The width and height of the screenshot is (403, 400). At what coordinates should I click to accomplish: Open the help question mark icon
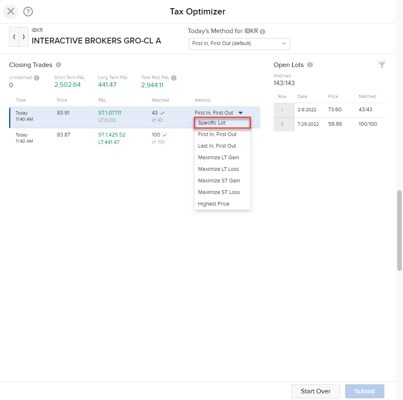(x=28, y=11)
